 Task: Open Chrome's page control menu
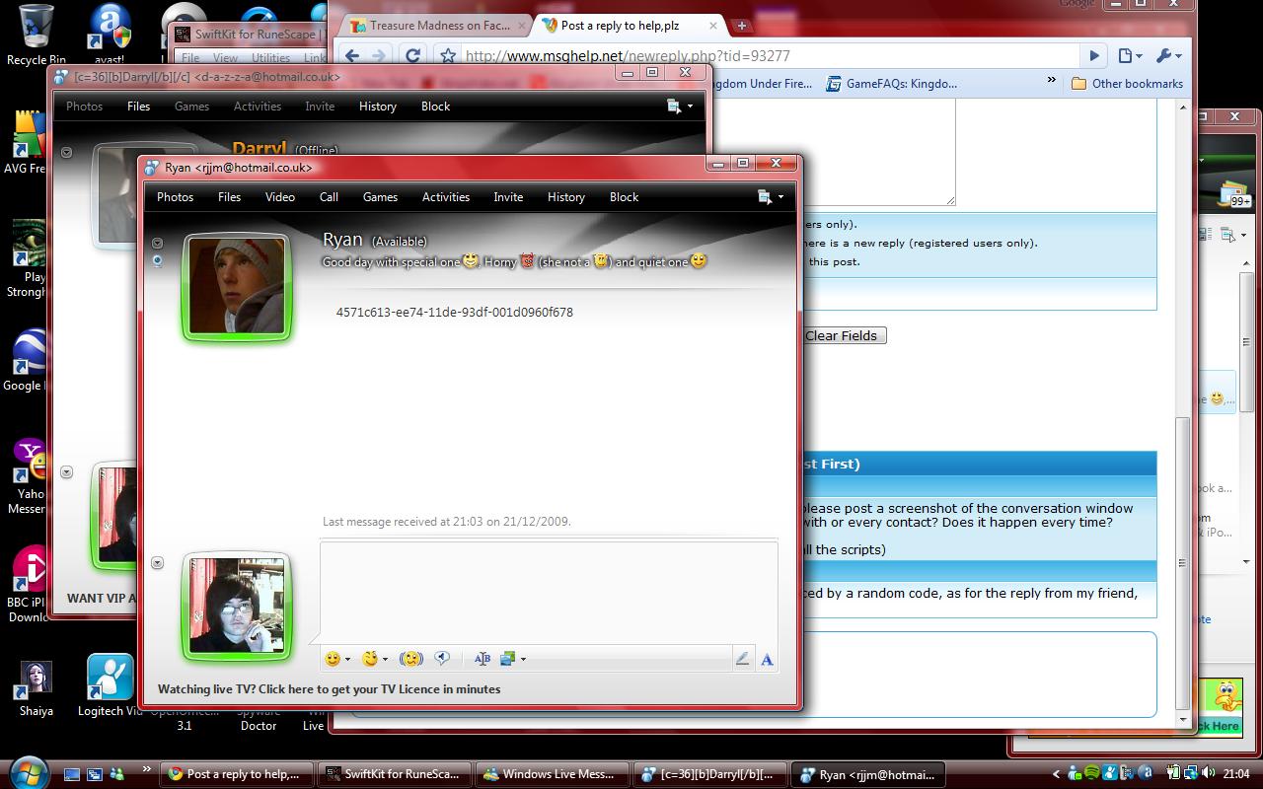(1130, 56)
